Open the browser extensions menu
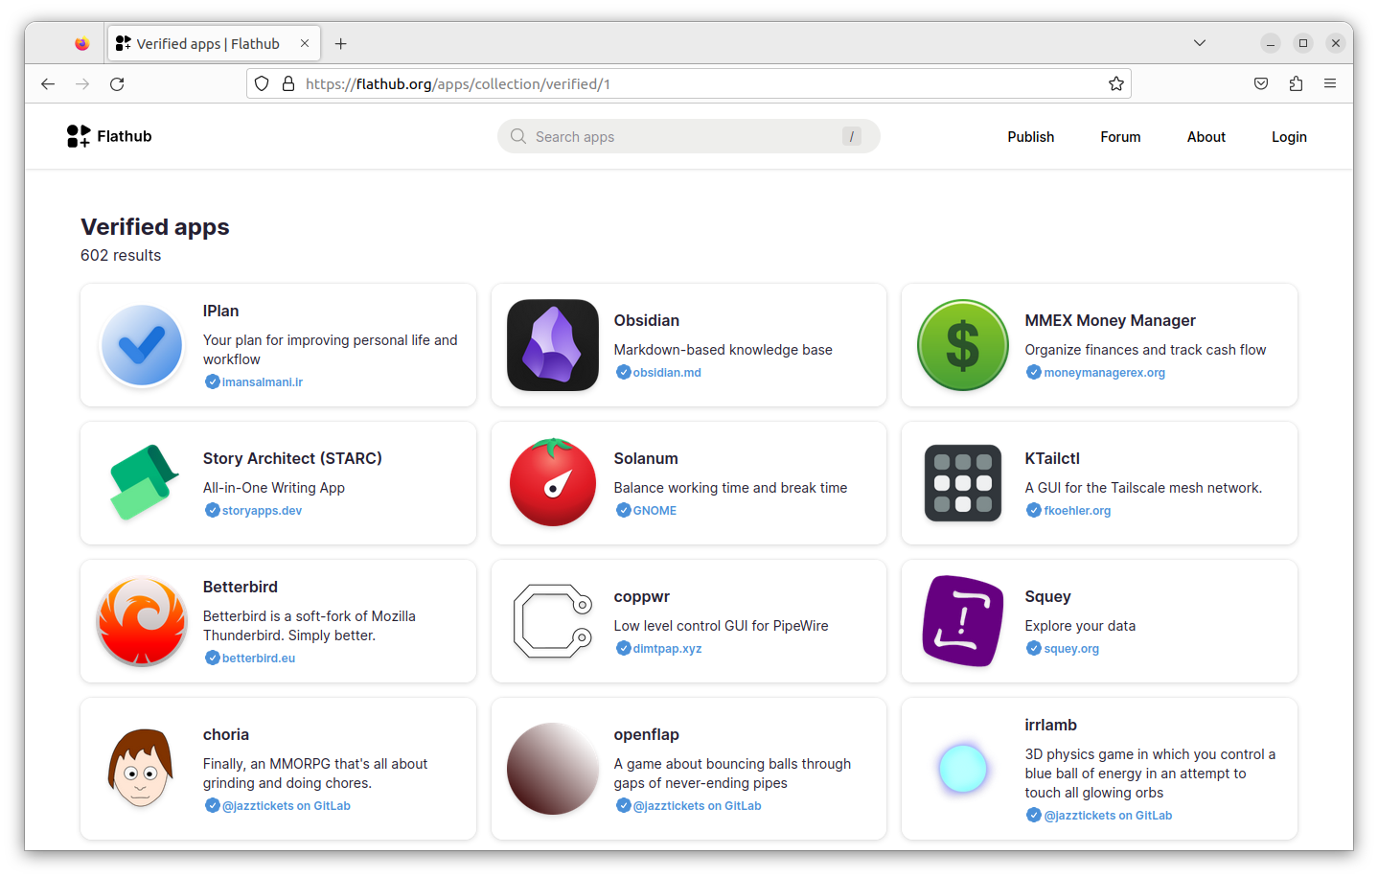The image size is (1378, 878). 1296,83
